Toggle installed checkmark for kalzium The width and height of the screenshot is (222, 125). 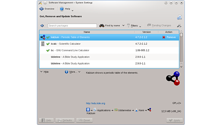[48, 37]
